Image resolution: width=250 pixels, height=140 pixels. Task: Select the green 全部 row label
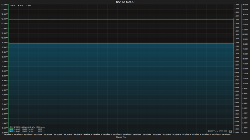tap(11, 129)
